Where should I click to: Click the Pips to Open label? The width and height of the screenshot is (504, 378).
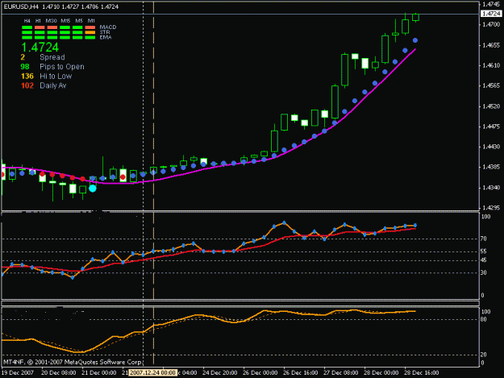(x=62, y=67)
